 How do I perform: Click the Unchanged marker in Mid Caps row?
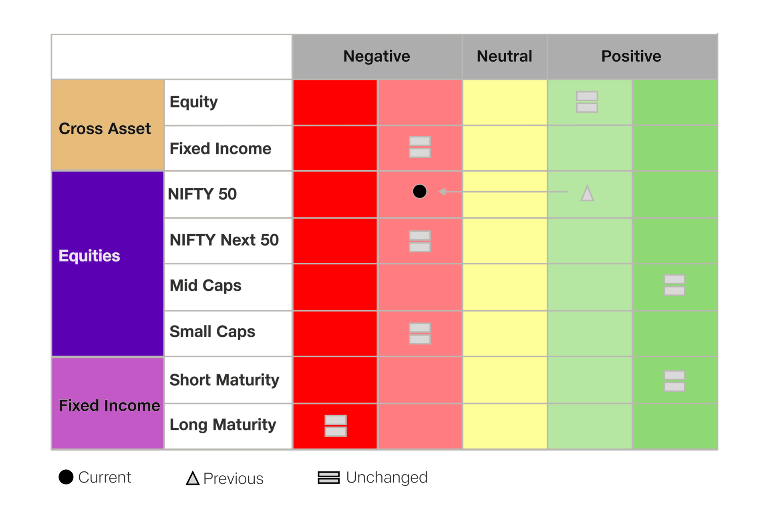coord(674,285)
